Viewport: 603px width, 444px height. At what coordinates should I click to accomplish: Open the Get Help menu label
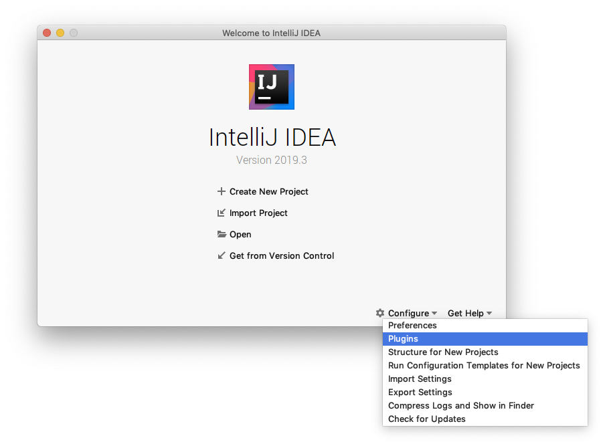[465, 314]
